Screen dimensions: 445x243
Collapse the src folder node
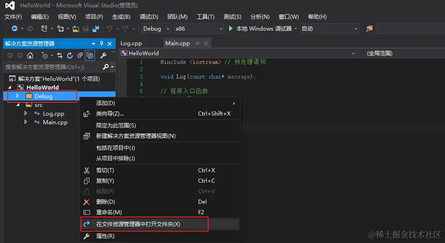pos(18,105)
